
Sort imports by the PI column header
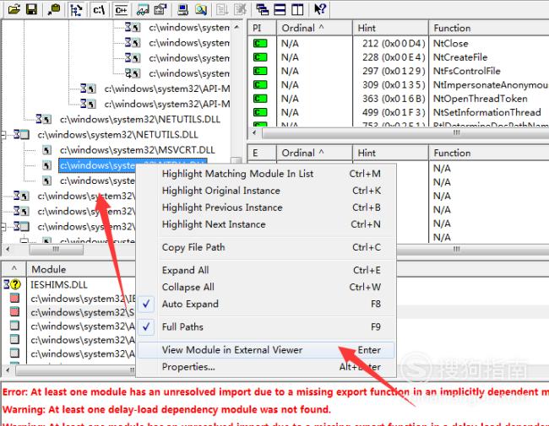click(x=262, y=28)
